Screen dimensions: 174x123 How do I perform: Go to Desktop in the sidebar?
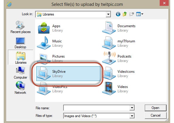pos(20,43)
